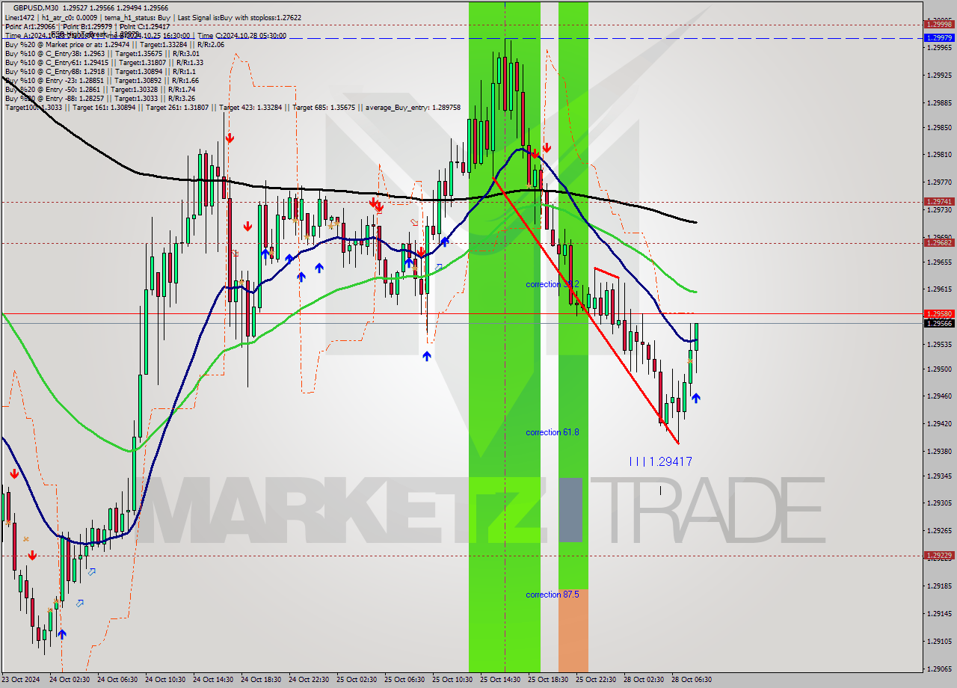Click the 1.29420 price axis value
Image resolution: width=957 pixels, height=688 pixels.
pyautogui.click(x=940, y=424)
